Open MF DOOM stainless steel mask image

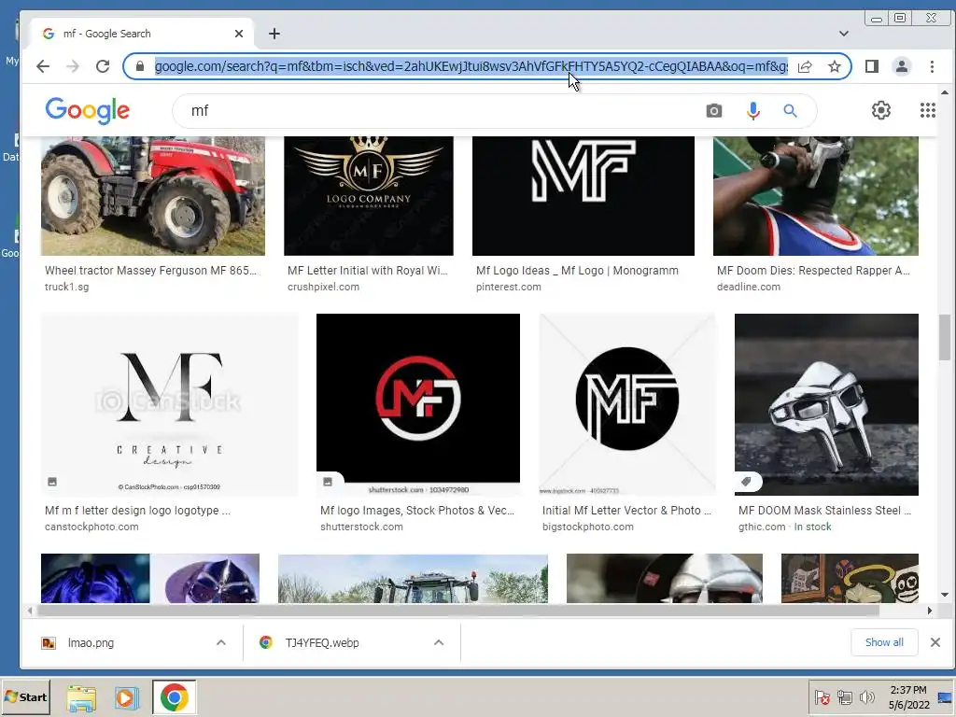827,405
